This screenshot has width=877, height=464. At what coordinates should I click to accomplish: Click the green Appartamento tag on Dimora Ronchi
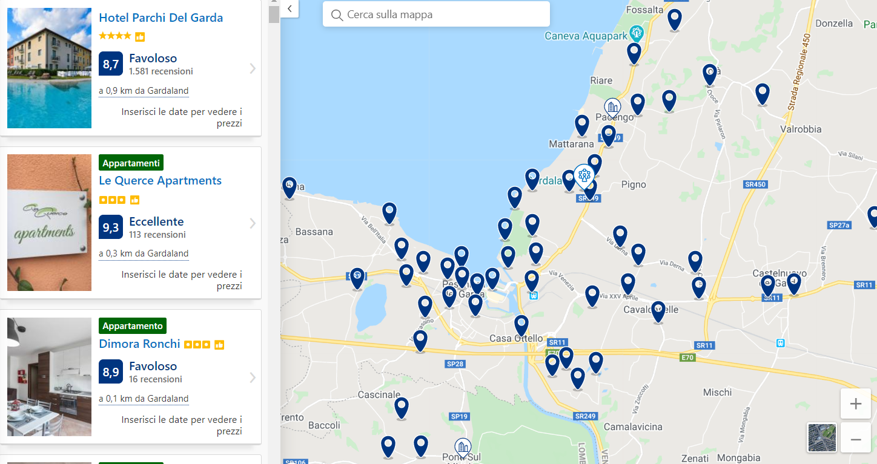pos(133,325)
